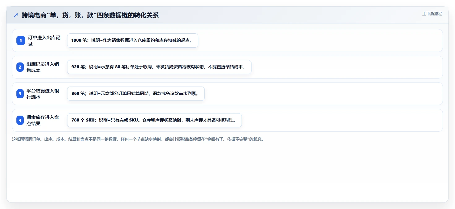This screenshot has width=455, height=209.
Task: Click the title 跨境电商"单，货，账，款"四条数据链的转化关系
Action: point(90,15)
